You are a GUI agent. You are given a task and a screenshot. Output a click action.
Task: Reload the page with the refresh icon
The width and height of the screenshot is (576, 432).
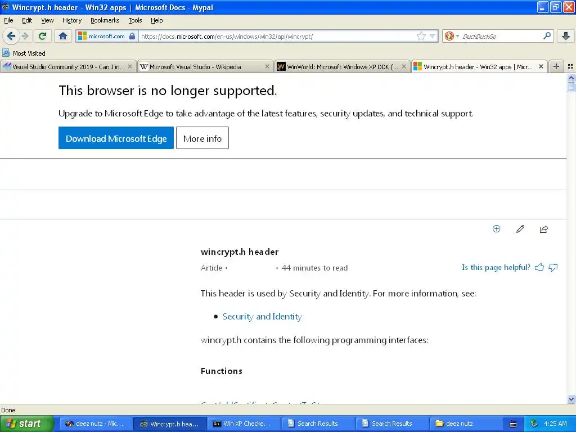coord(42,36)
